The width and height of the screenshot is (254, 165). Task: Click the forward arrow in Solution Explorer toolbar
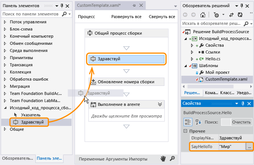point(193,15)
